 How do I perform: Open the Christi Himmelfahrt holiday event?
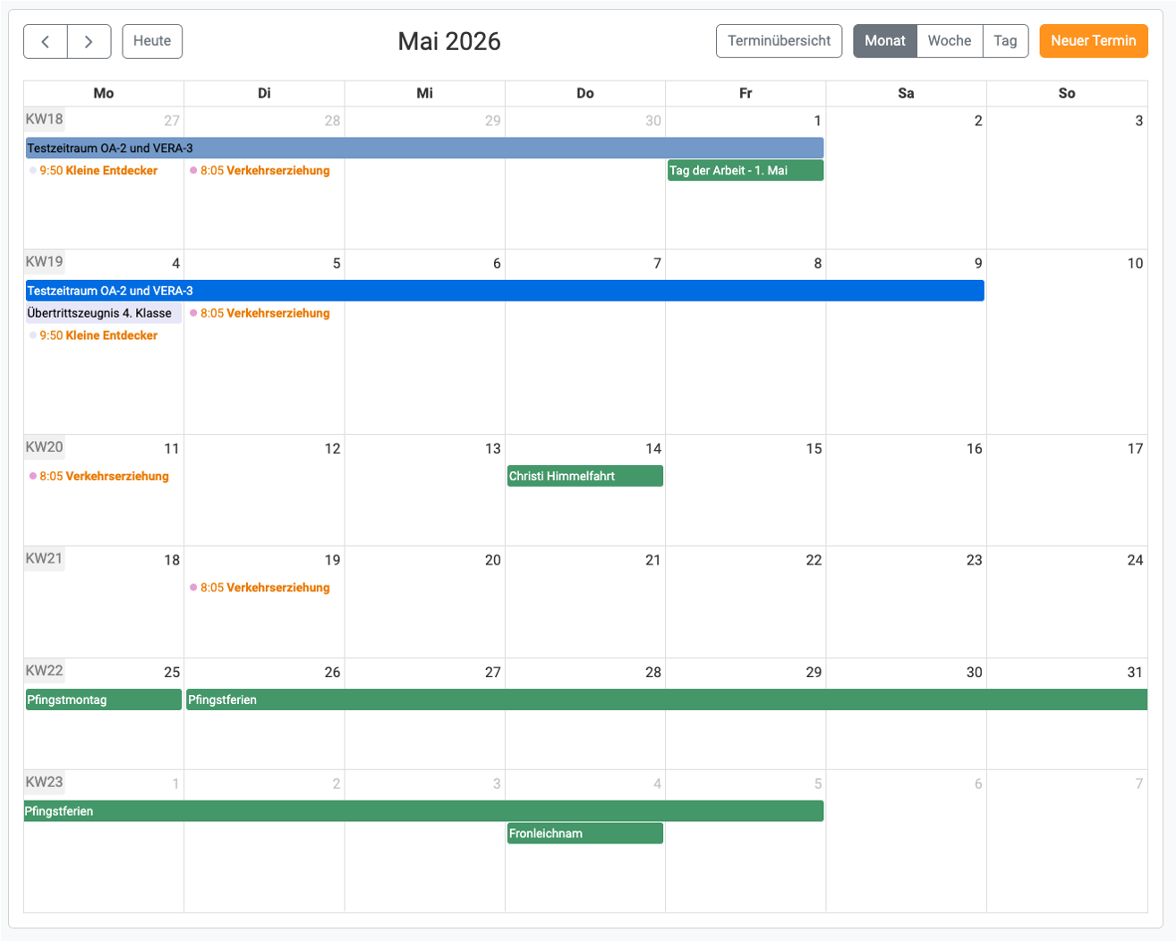[584, 476]
